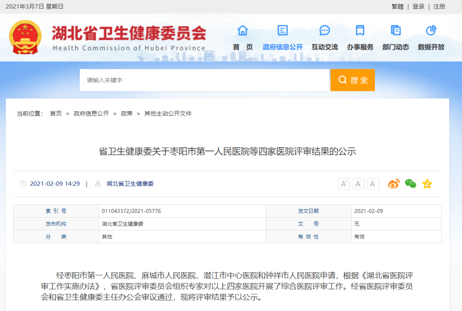
Task: Open 政府信息公开 navigation icon
Action: pos(282,31)
